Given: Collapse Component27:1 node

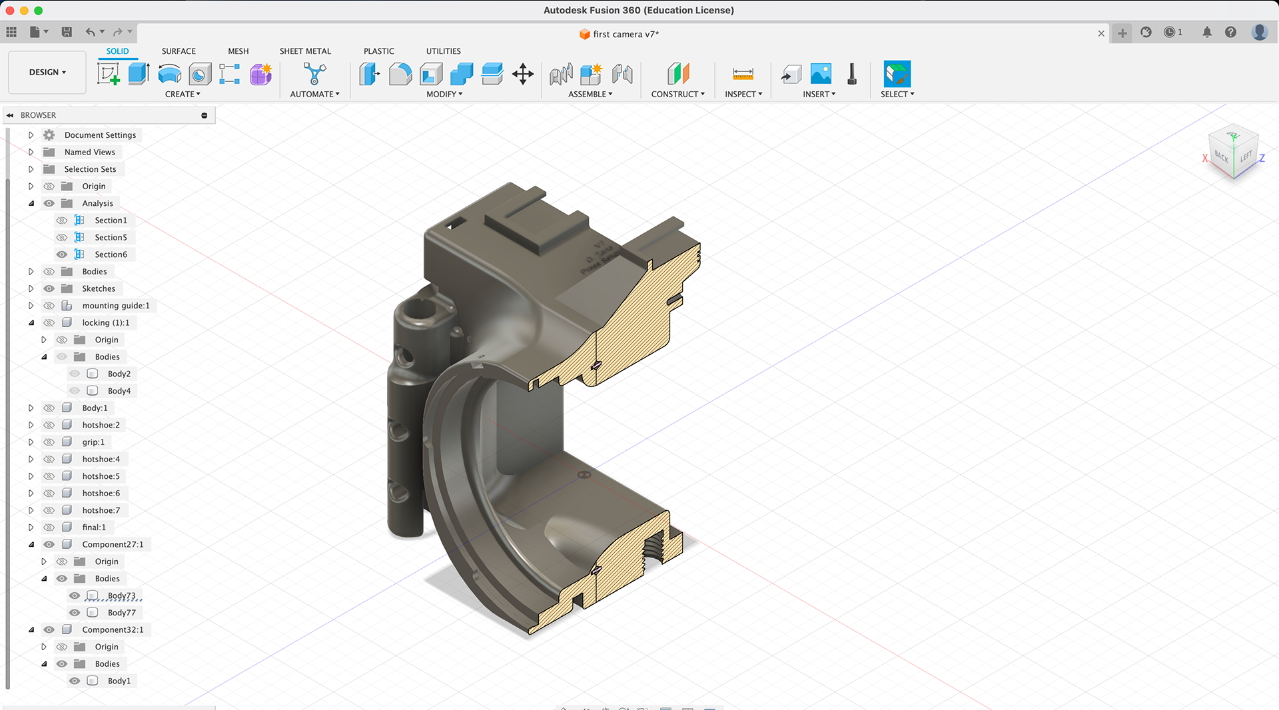Looking at the screenshot, I should click(31, 544).
